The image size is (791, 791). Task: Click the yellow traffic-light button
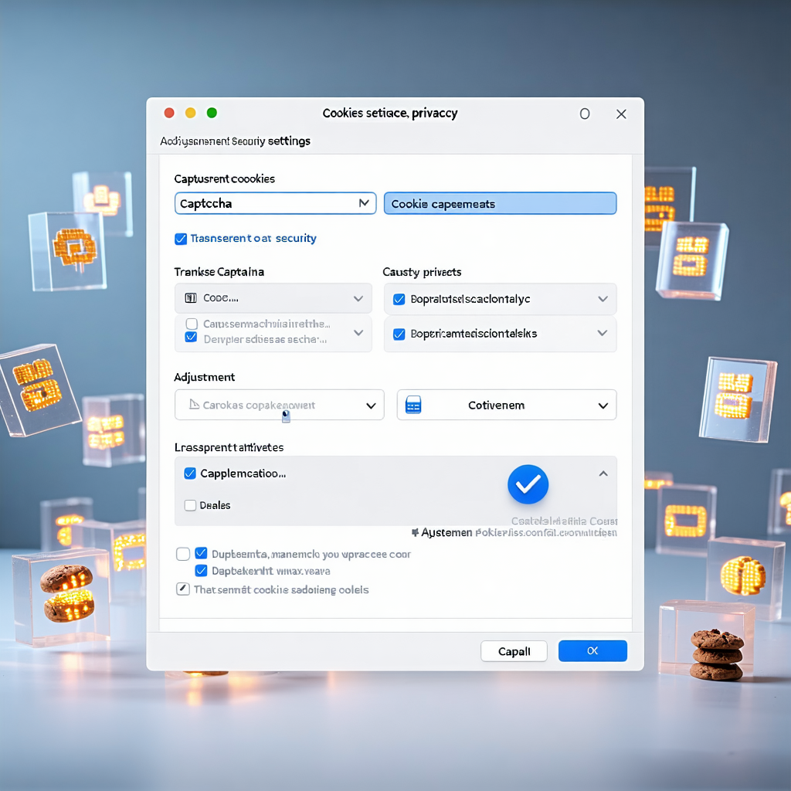coord(191,113)
